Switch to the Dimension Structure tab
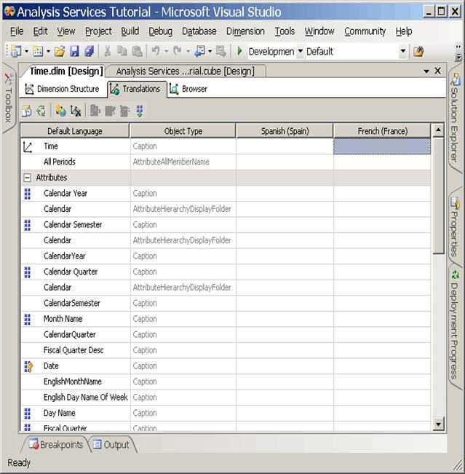This screenshot has width=465, height=474. click(x=63, y=89)
